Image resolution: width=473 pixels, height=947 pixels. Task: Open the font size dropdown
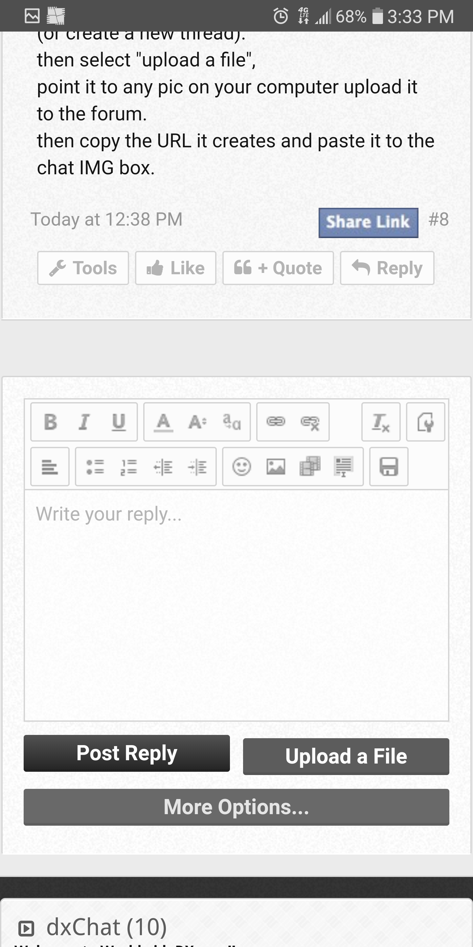(x=197, y=422)
